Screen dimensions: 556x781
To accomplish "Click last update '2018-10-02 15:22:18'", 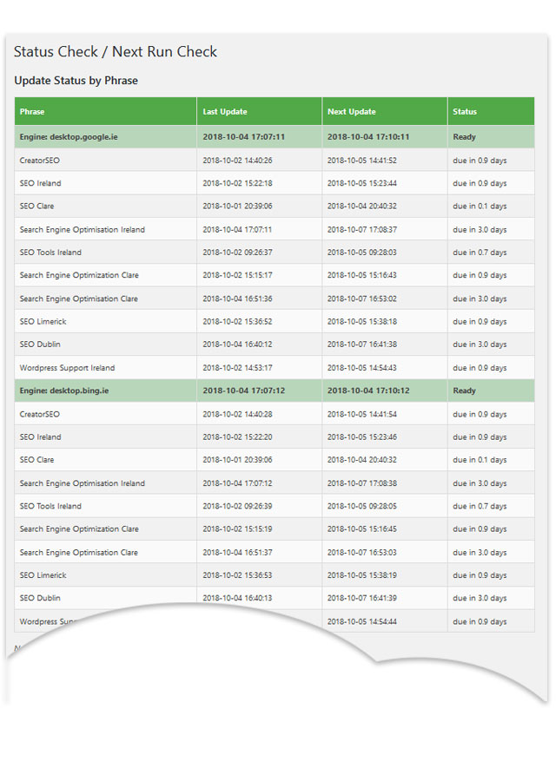I will [237, 183].
